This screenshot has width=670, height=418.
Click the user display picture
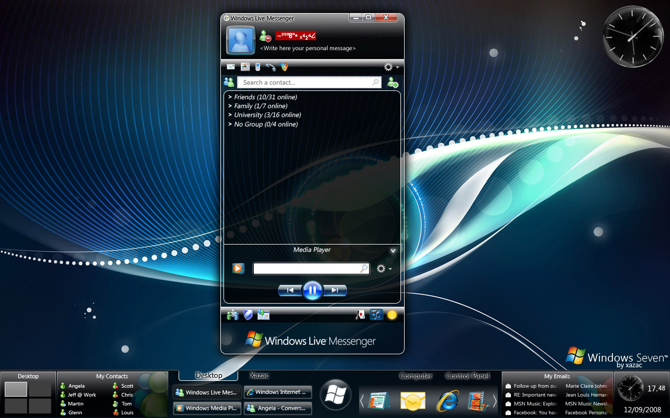pos(241,40)
